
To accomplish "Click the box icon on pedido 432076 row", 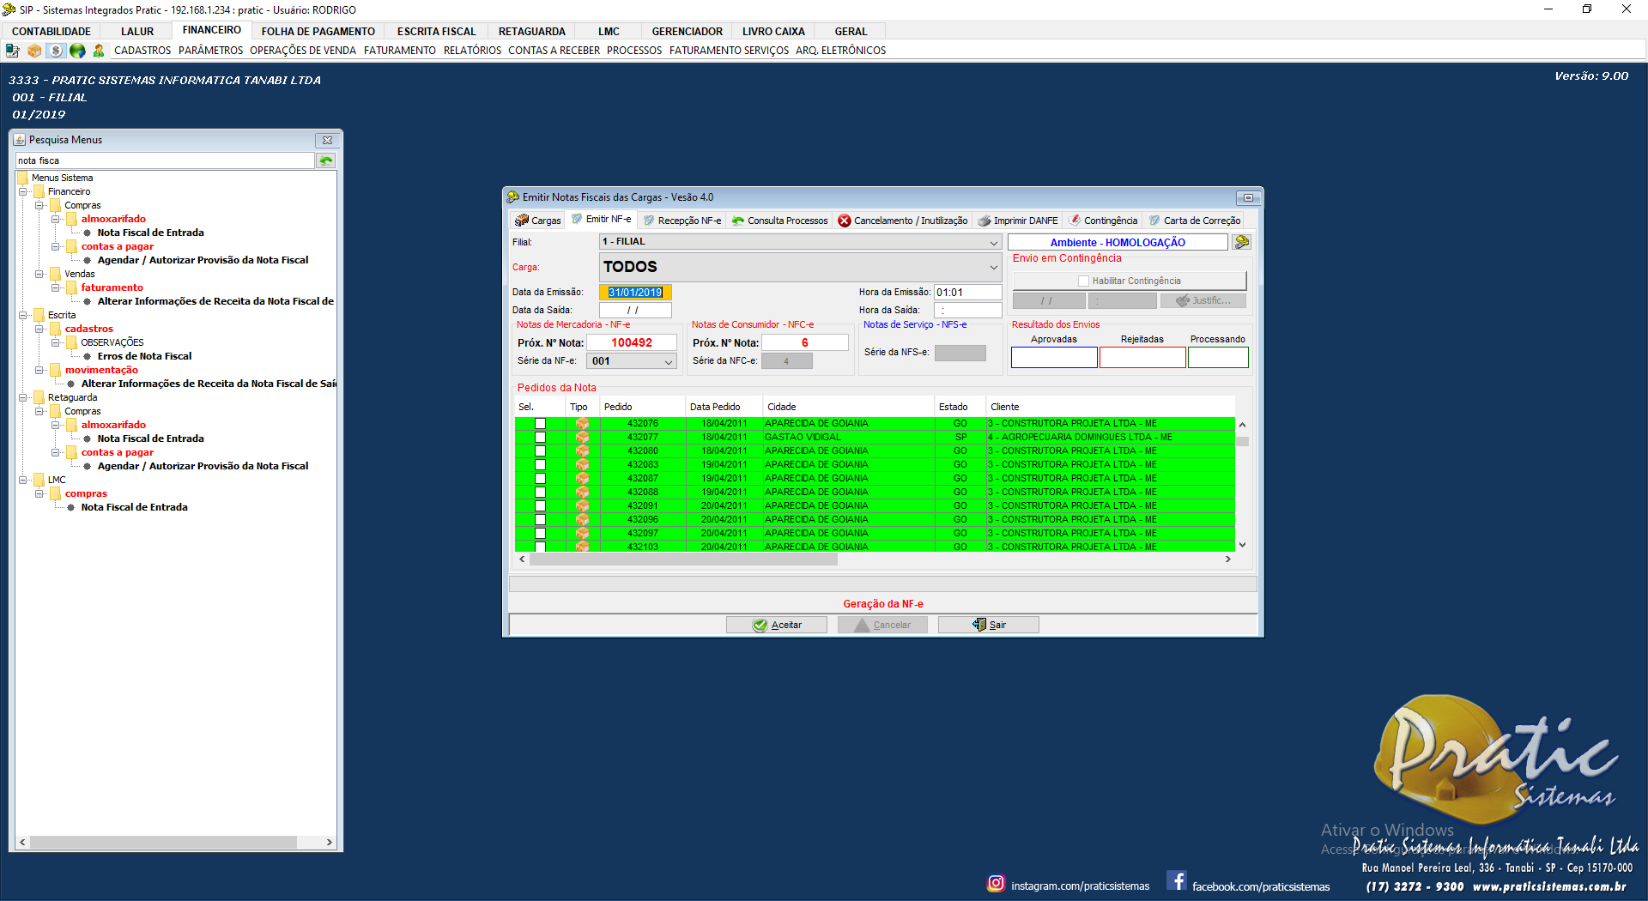I will point(583,424).
